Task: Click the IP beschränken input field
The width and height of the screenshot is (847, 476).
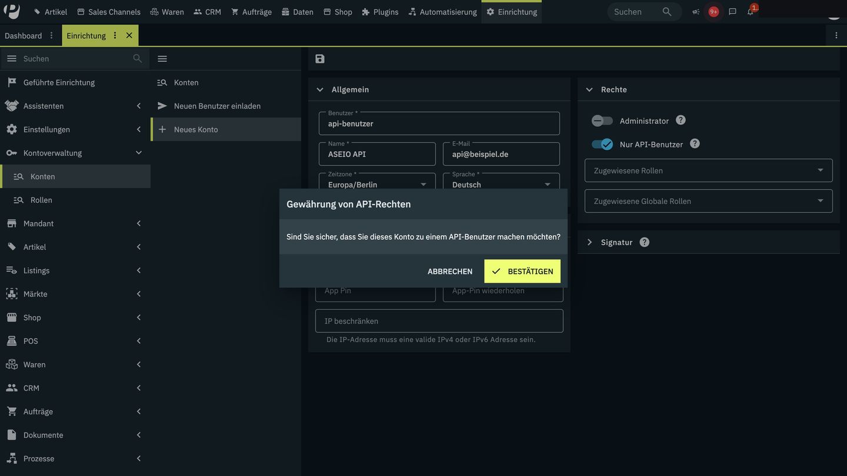Action: pos(439,321)
